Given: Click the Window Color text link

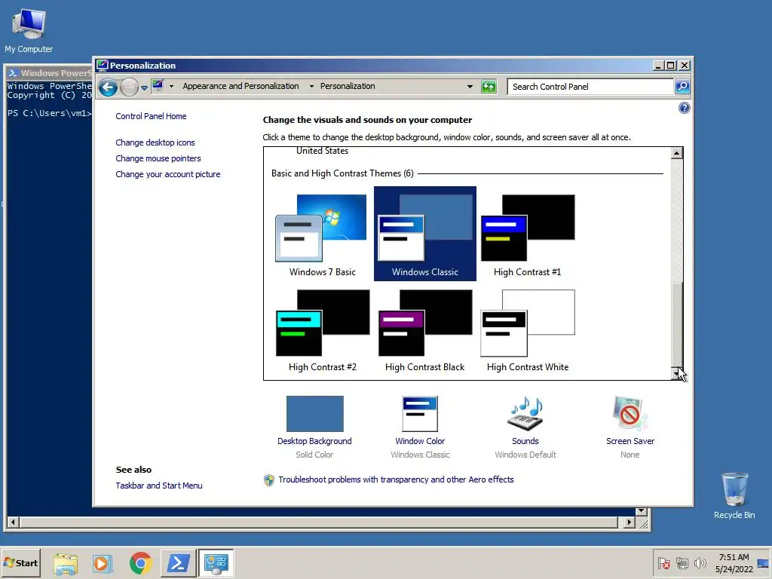Looking at the screenshot, I should click(x=420, y=441).
